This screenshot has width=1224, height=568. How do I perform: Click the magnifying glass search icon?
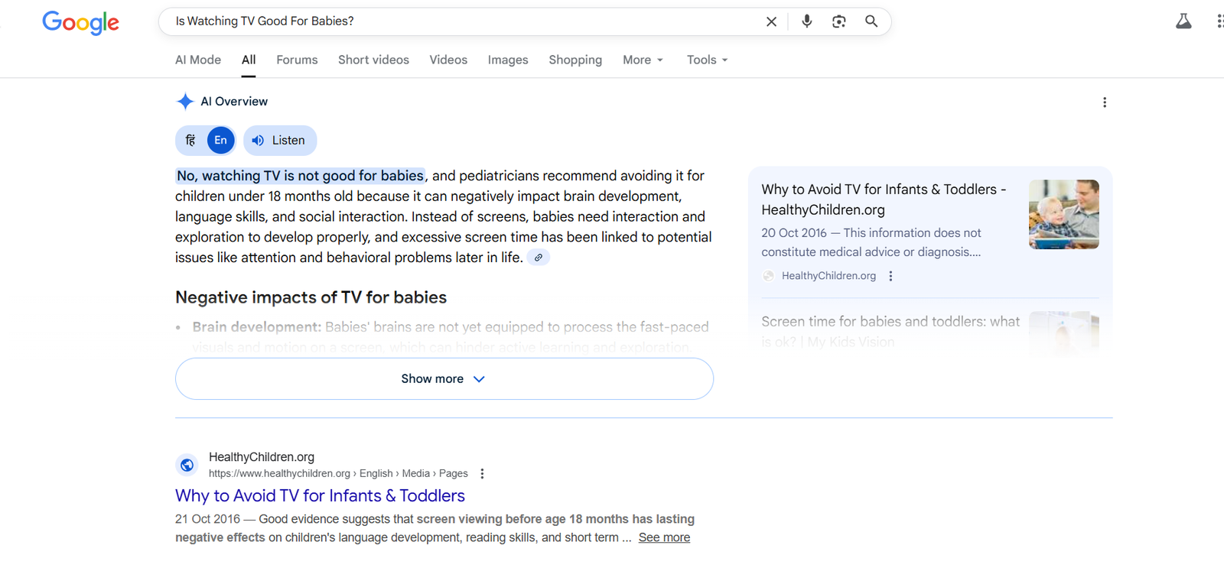871,21
